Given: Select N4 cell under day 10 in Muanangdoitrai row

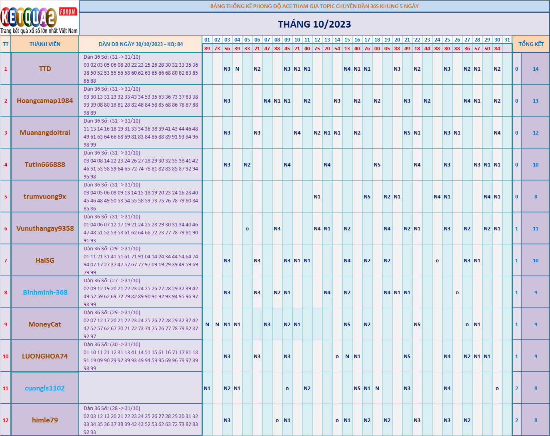Looking at the screenshot, I should click(x=297, y=133).
